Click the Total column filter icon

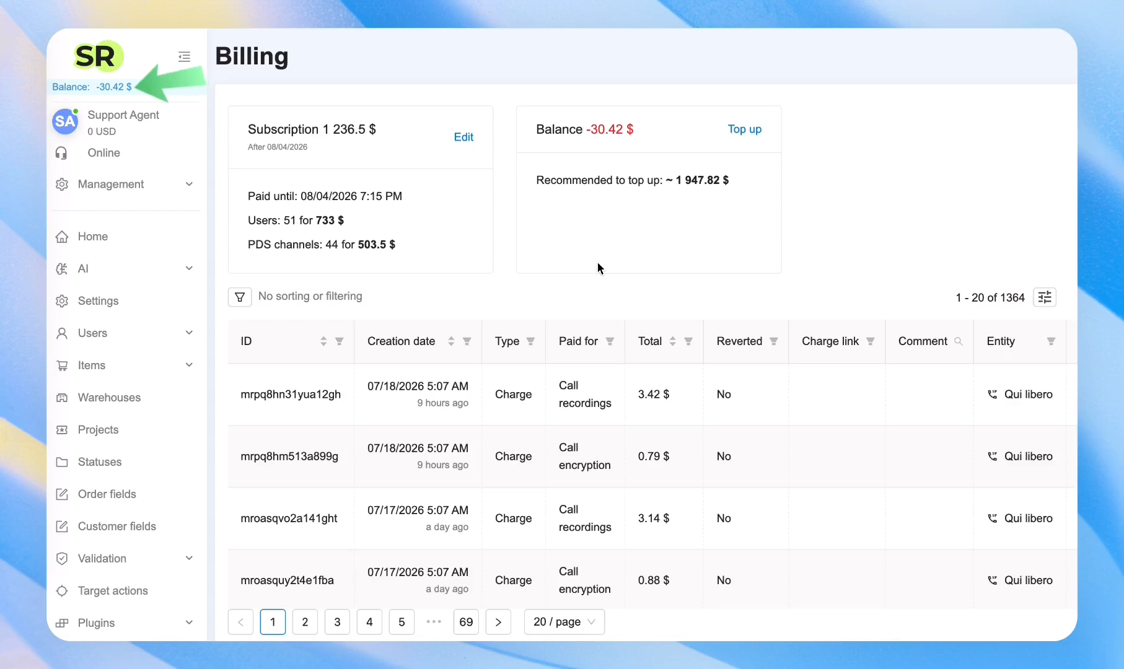(688, 341)
